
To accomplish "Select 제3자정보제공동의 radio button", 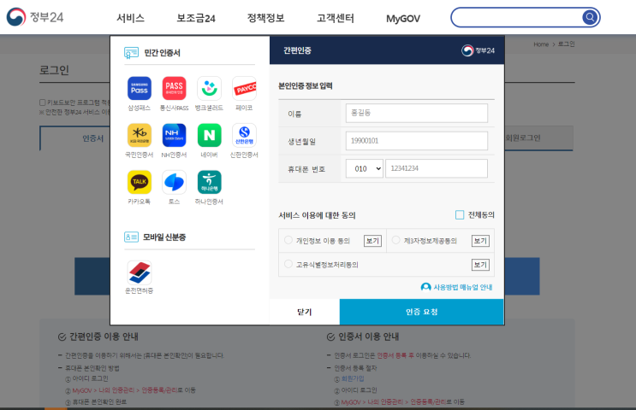I will click(x=395, y=240).
